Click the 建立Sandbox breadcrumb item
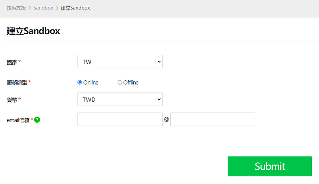Image resolution: width=319 pixels, height=184 pixels. pos(75,8)
